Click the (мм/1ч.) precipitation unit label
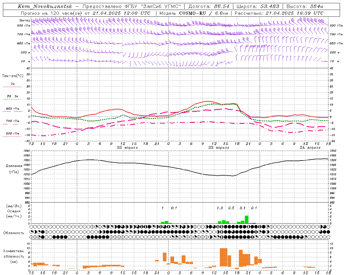Image resolution: width=344 pixels, height=275 pixels. point(14,216)
